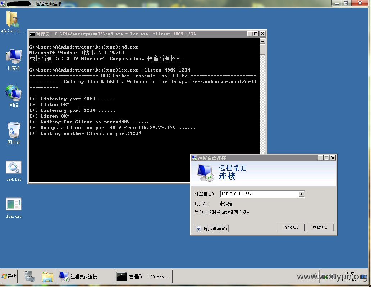Click the 当你连接时将向你询问凭据 text
371x287 pixels.
tap(222, 212)
